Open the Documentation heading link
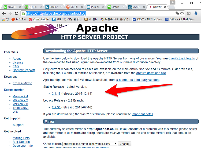Screen dimensions: 201x148 click(14, 90)
